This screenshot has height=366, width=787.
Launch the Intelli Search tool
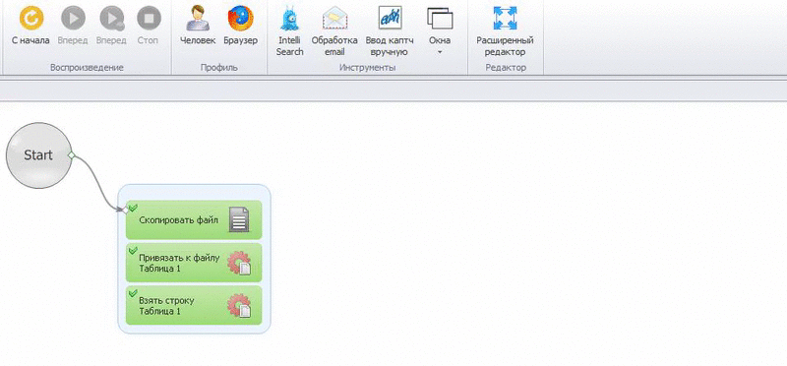289,19
